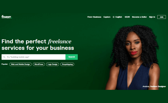Click the green Search button
Image resolution: width=168 pixels, height=103 pixels.
(x=72, y=57)
